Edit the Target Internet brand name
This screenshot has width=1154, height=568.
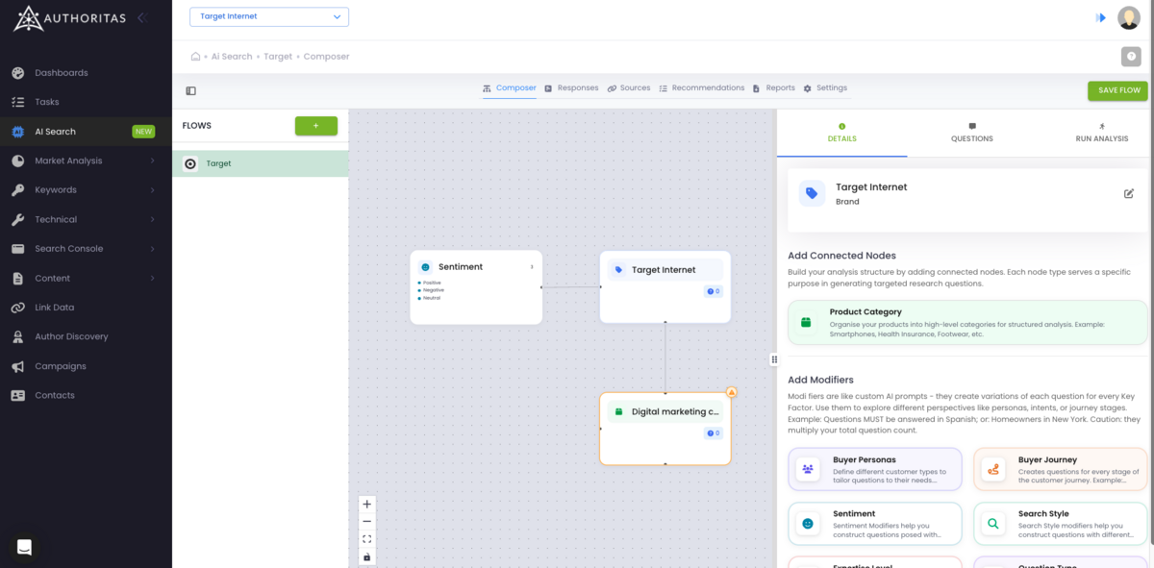pos(1129,193)
